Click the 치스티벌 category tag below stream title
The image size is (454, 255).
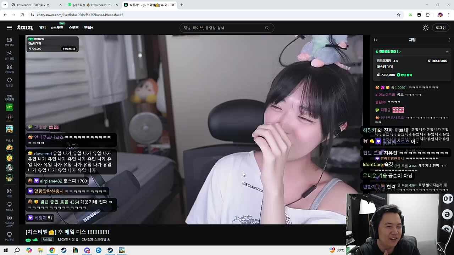[48, 240]
